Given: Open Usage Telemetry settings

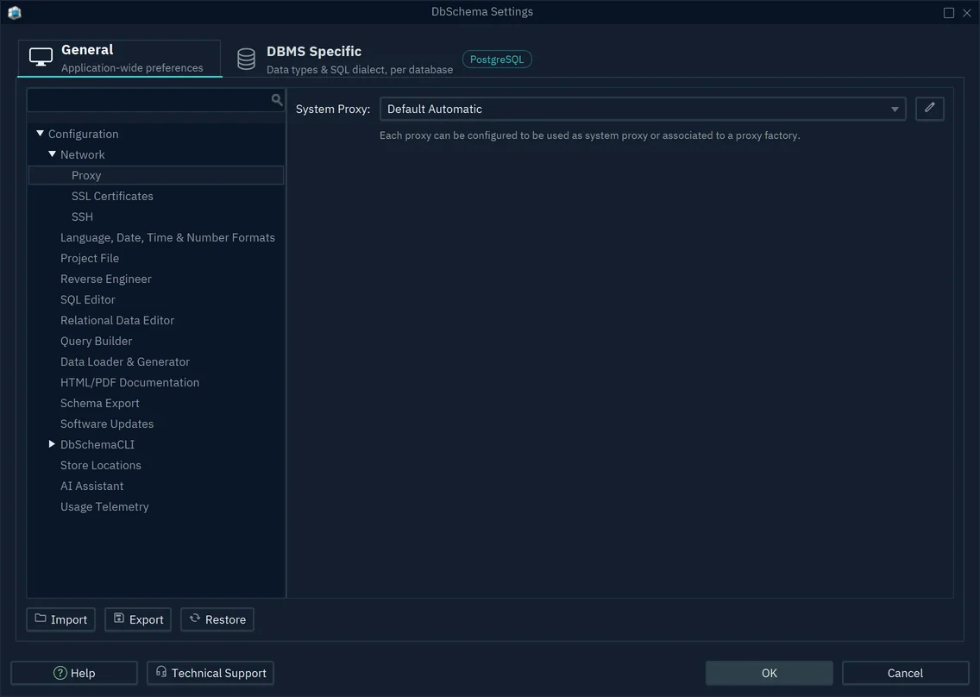Looking at the screenshot, I should 104,506.
